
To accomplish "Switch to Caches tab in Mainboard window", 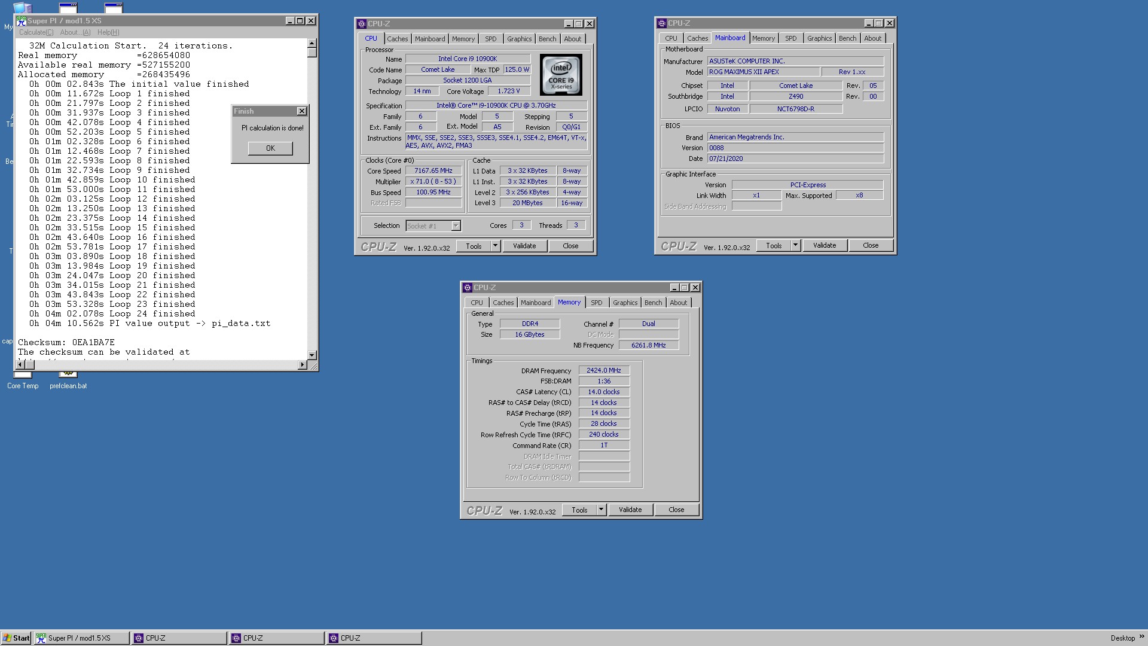I will tap(697, 38).
